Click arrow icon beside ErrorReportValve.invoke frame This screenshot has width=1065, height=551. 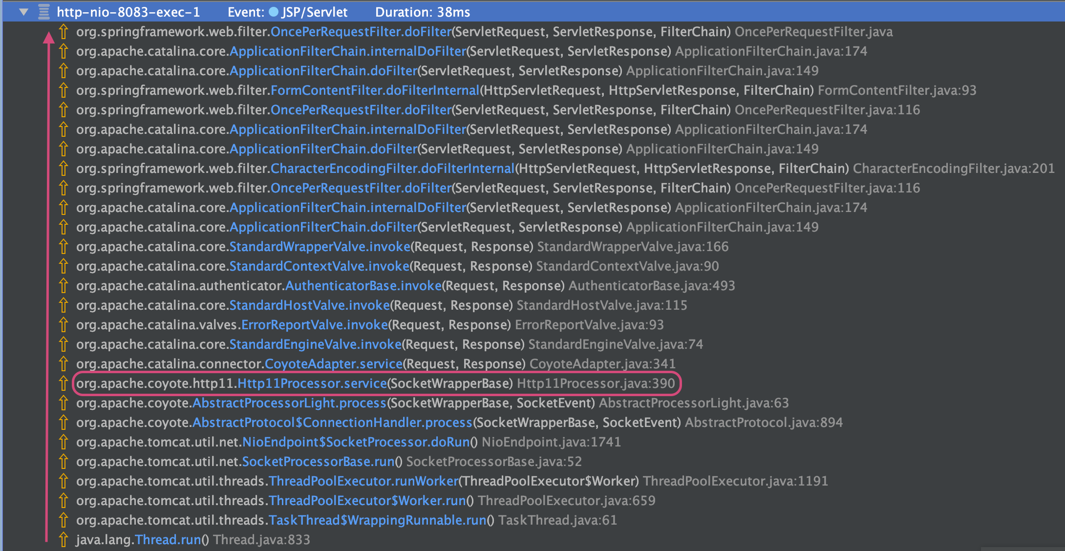[x=63, y=325]
